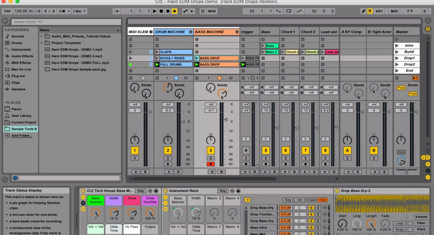
Task: Start playback with the transport Play button
Action: pos(155,11)
